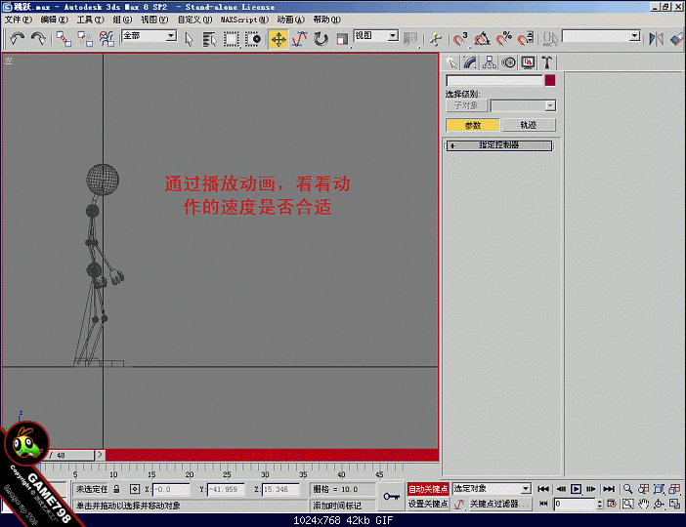Toggle the 3D Snaps magnet
686x527 pixels.
[x=460, y=39]
